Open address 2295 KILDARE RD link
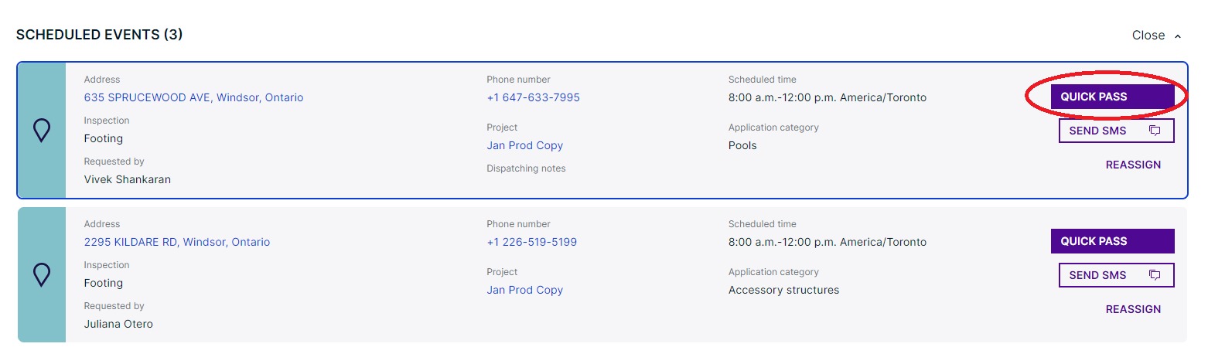The image size is (1208, 347). 177,242
